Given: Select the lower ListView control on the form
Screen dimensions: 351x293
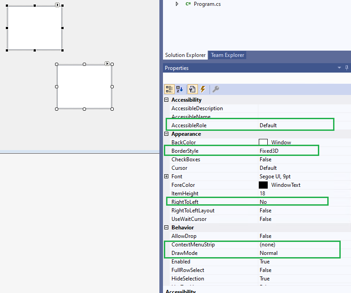Looking at the screenshot, I should point(84,87).
